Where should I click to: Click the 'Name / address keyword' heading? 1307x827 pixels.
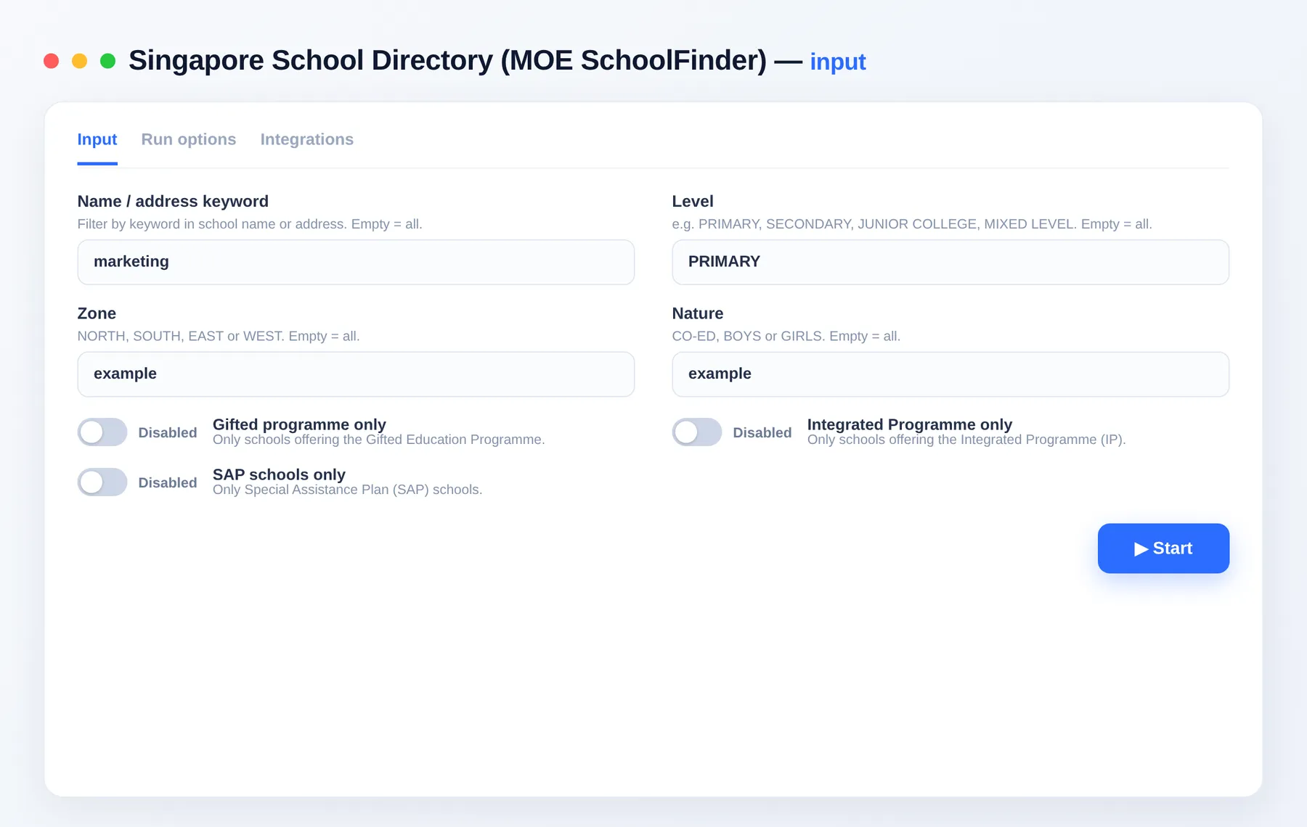coord(173,202)
